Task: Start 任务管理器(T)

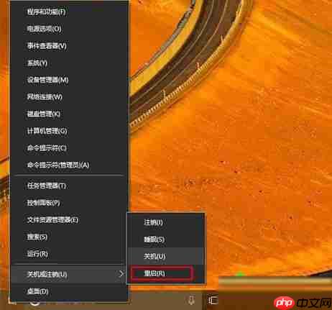Action: (70, 186)
